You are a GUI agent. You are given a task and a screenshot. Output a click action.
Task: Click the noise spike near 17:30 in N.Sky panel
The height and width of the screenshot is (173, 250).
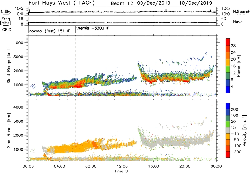pos(166,10)
